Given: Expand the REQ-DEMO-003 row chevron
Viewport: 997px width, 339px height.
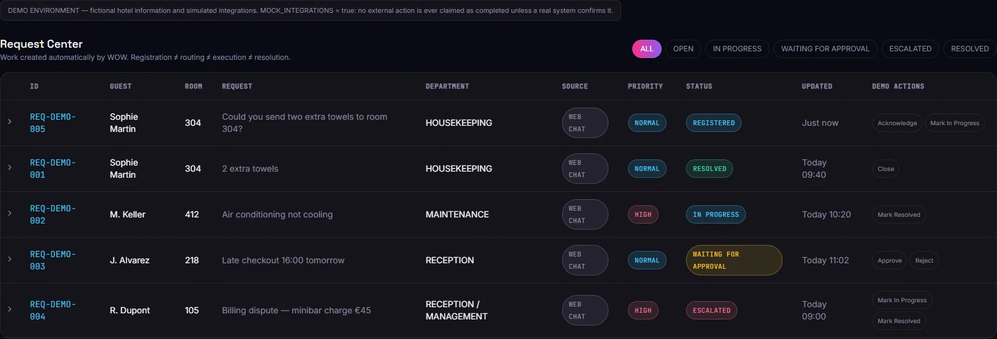Looking at the screenshot, I should [x=10, y=259].
